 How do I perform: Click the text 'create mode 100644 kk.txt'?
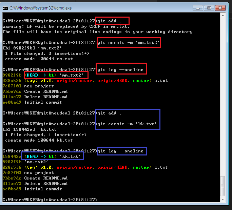[x=39, y=140]
